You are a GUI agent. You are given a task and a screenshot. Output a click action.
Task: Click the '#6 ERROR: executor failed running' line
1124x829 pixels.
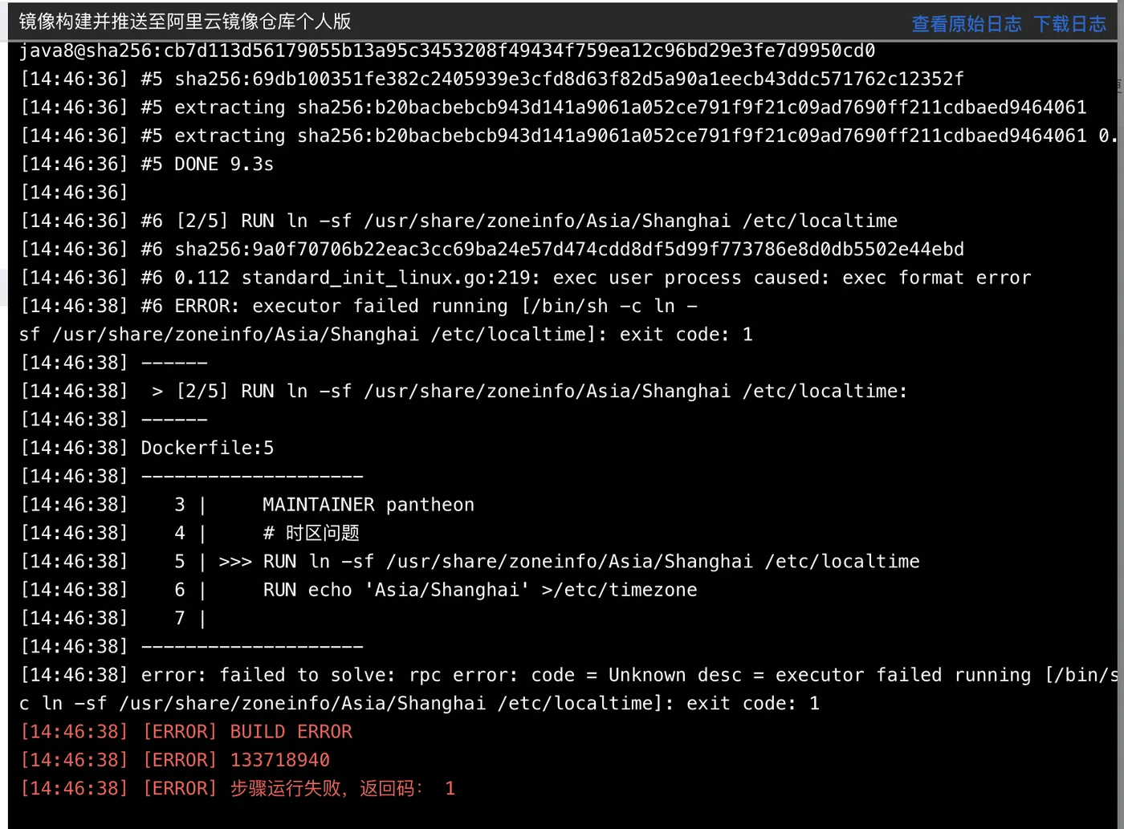386,320
